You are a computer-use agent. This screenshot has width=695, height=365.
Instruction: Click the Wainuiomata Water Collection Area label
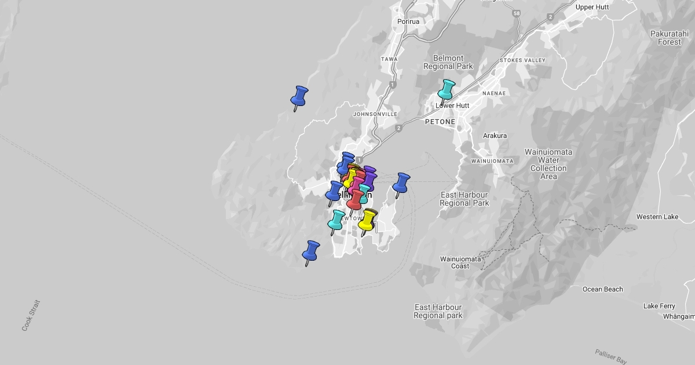(x=548, y=164)
